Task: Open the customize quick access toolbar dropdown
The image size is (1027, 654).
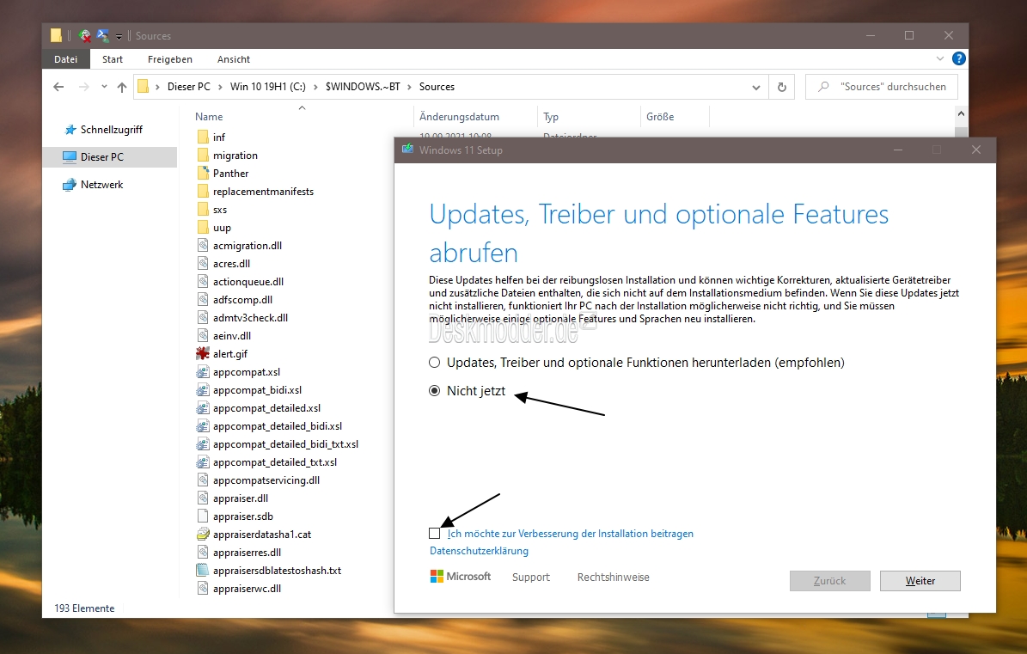Action: (119, 36)
